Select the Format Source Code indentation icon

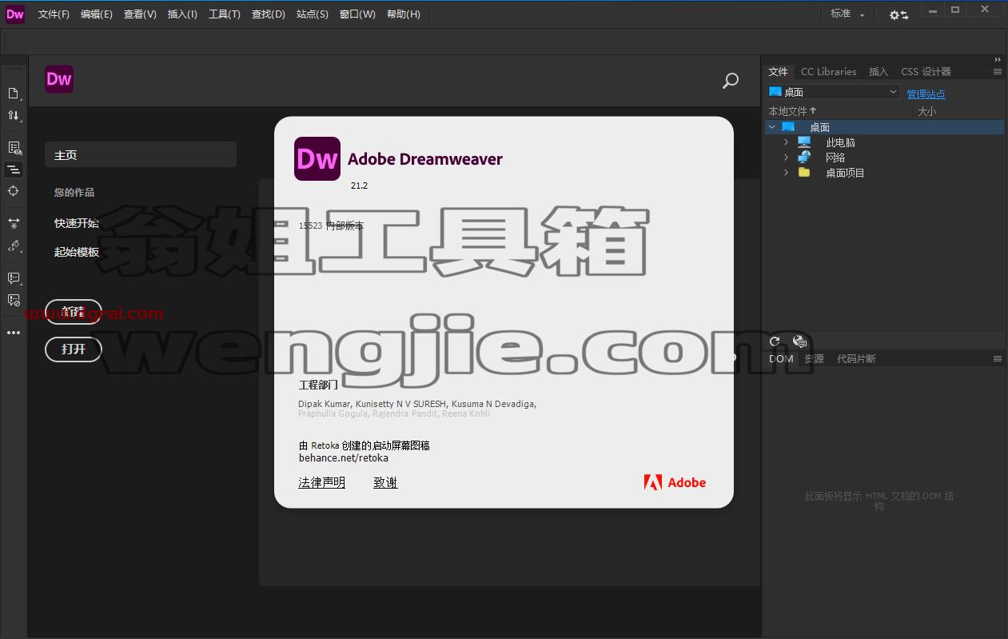point(14,170)
